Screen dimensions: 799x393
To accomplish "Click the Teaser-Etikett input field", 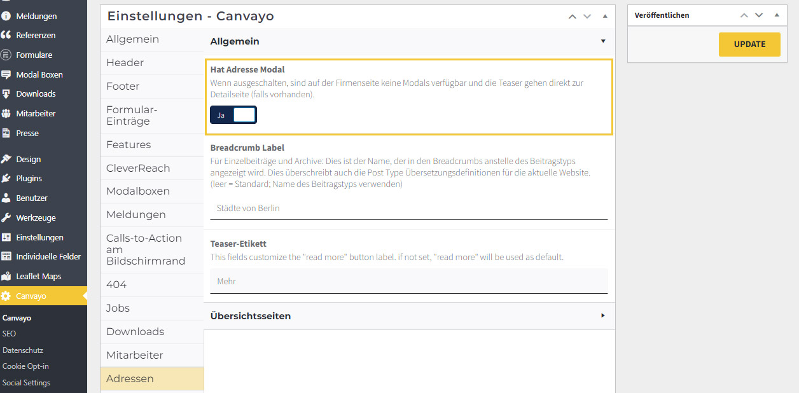I will pyautogui.click(x=408, y=281).
